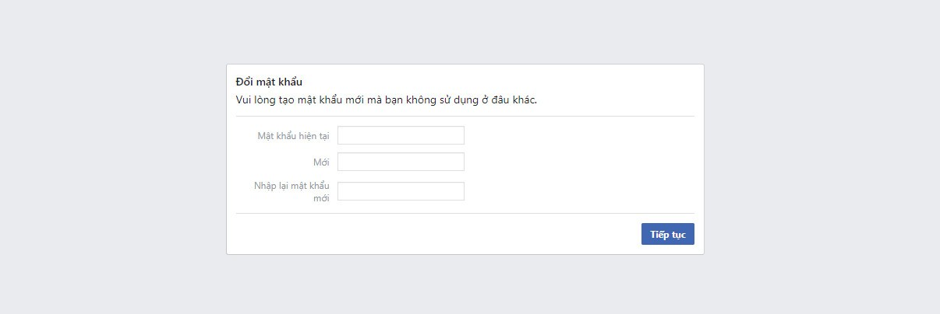The image size is (940, 314).
Task: Click the 'Vui lòng tạo mật khẩu mới' description
Action: (386, 99)
